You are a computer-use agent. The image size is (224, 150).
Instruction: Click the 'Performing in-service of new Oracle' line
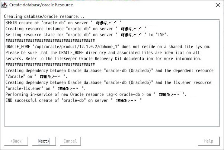point(96,94)
